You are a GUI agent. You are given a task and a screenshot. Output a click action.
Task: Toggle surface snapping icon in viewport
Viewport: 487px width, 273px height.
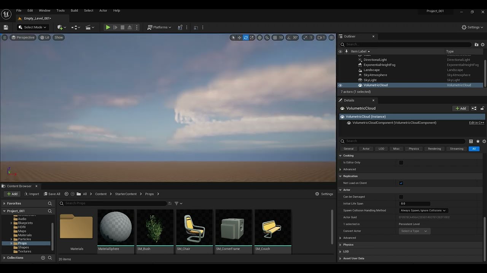[267, 38]
